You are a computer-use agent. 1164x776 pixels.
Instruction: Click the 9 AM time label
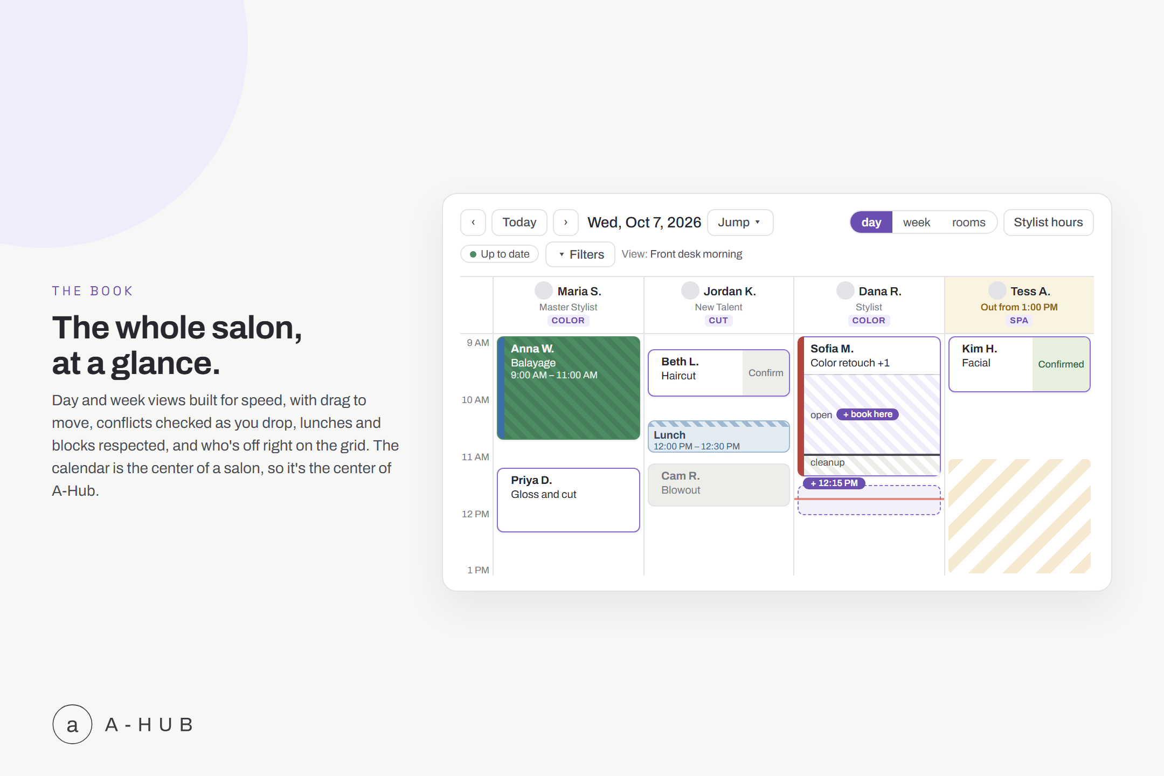click(478, 343)
